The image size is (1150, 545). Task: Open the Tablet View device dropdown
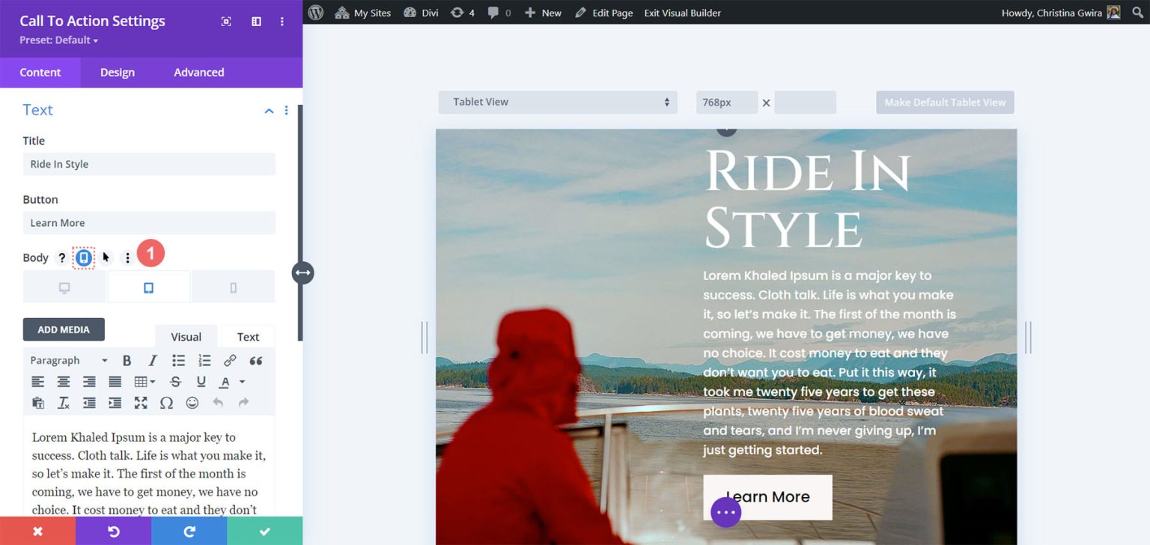tap(557, 102)
